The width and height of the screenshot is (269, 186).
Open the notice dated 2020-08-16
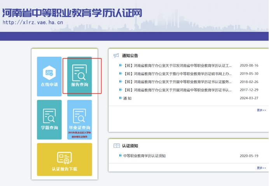coord(177,66)
